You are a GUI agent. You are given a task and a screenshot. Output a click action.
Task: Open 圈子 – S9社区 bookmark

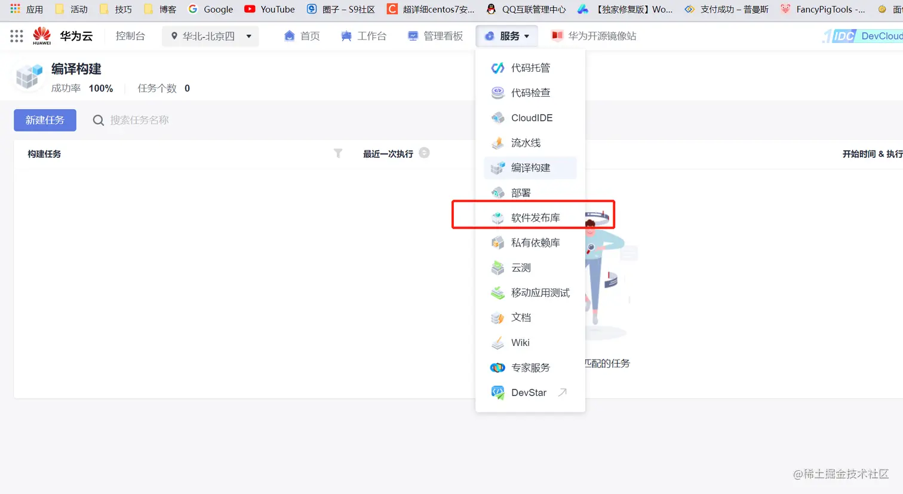click(341, 9)
